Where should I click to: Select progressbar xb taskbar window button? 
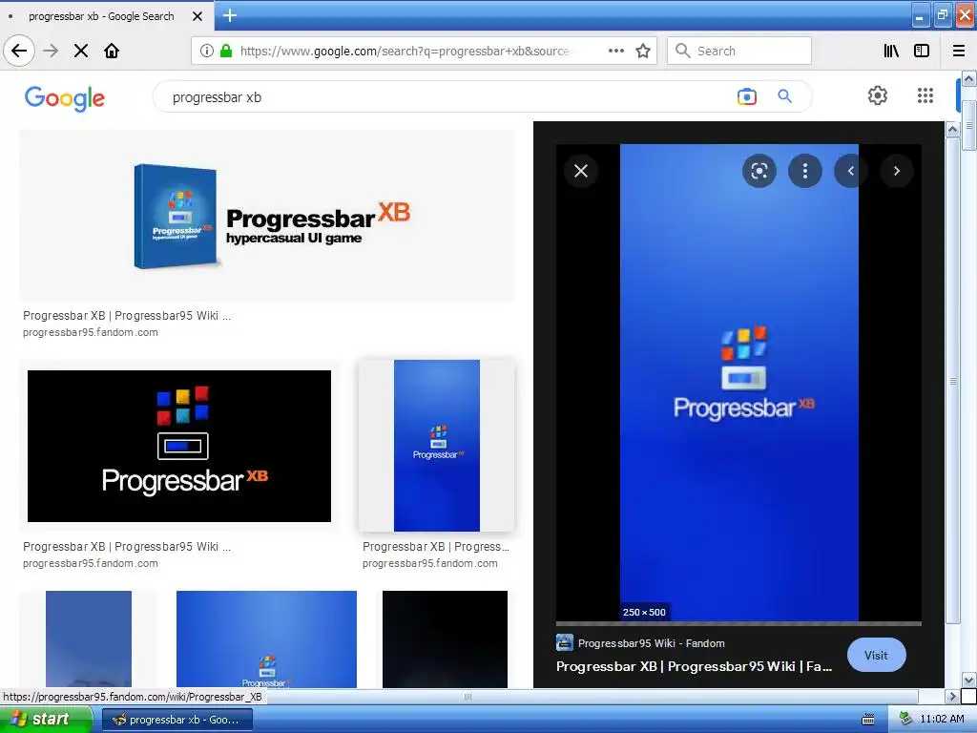177,720
